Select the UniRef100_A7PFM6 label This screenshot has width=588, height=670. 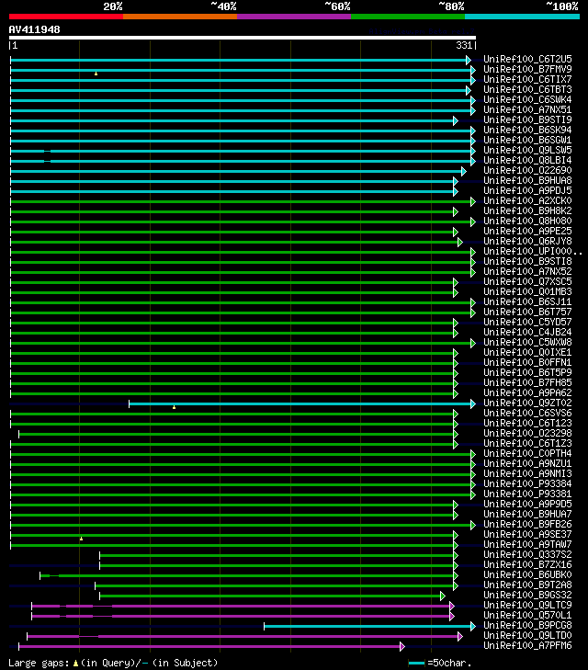point(527,645)
